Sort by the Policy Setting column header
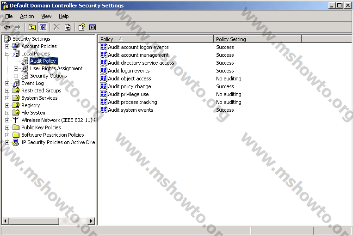Screen dimensions: 353x236 click(257, 39)
